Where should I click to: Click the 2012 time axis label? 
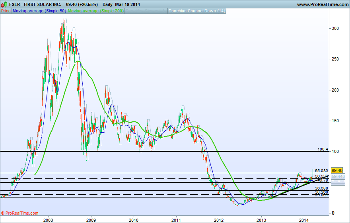coord(219,220)
